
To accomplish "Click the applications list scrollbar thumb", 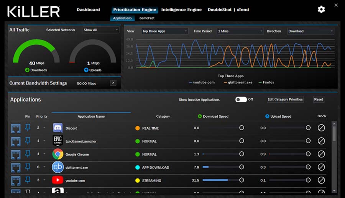I will click(x=334, y=133).
